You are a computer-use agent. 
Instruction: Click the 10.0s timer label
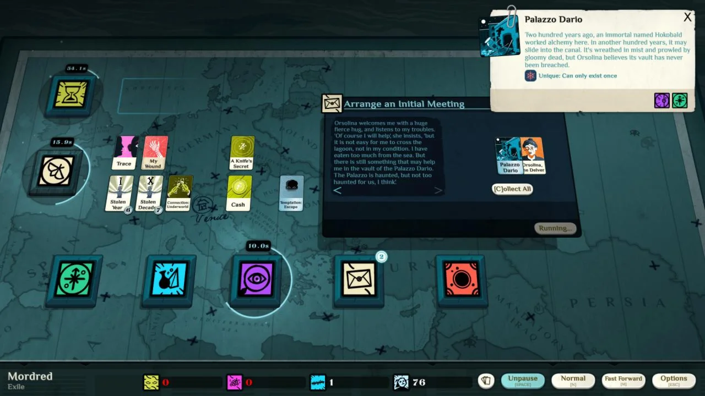click(258, 246)
